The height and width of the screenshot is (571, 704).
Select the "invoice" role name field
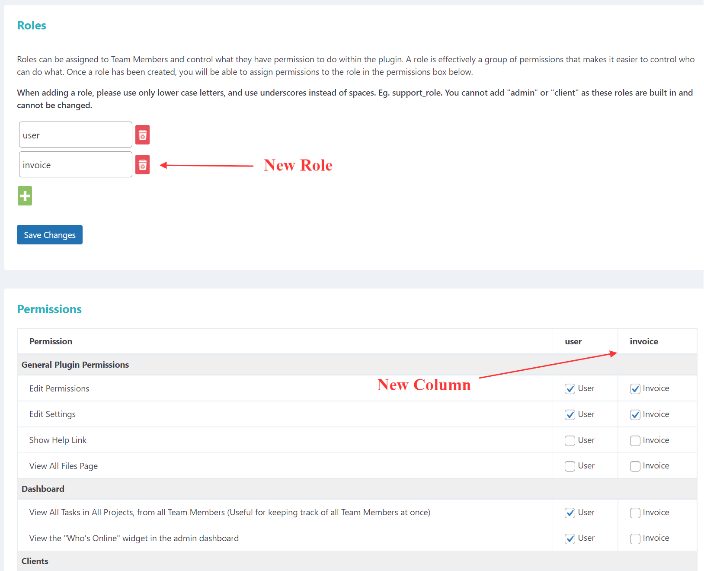[75, 164]
